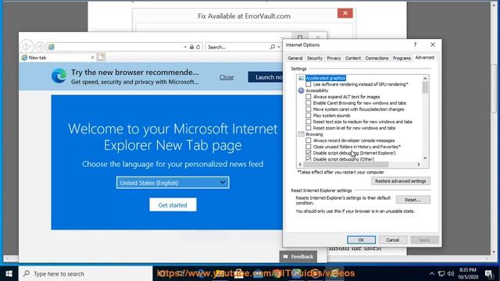Screen dimensions: 500x281
Task: Open the United States (English) language dropdown
Action: point(173,183)
